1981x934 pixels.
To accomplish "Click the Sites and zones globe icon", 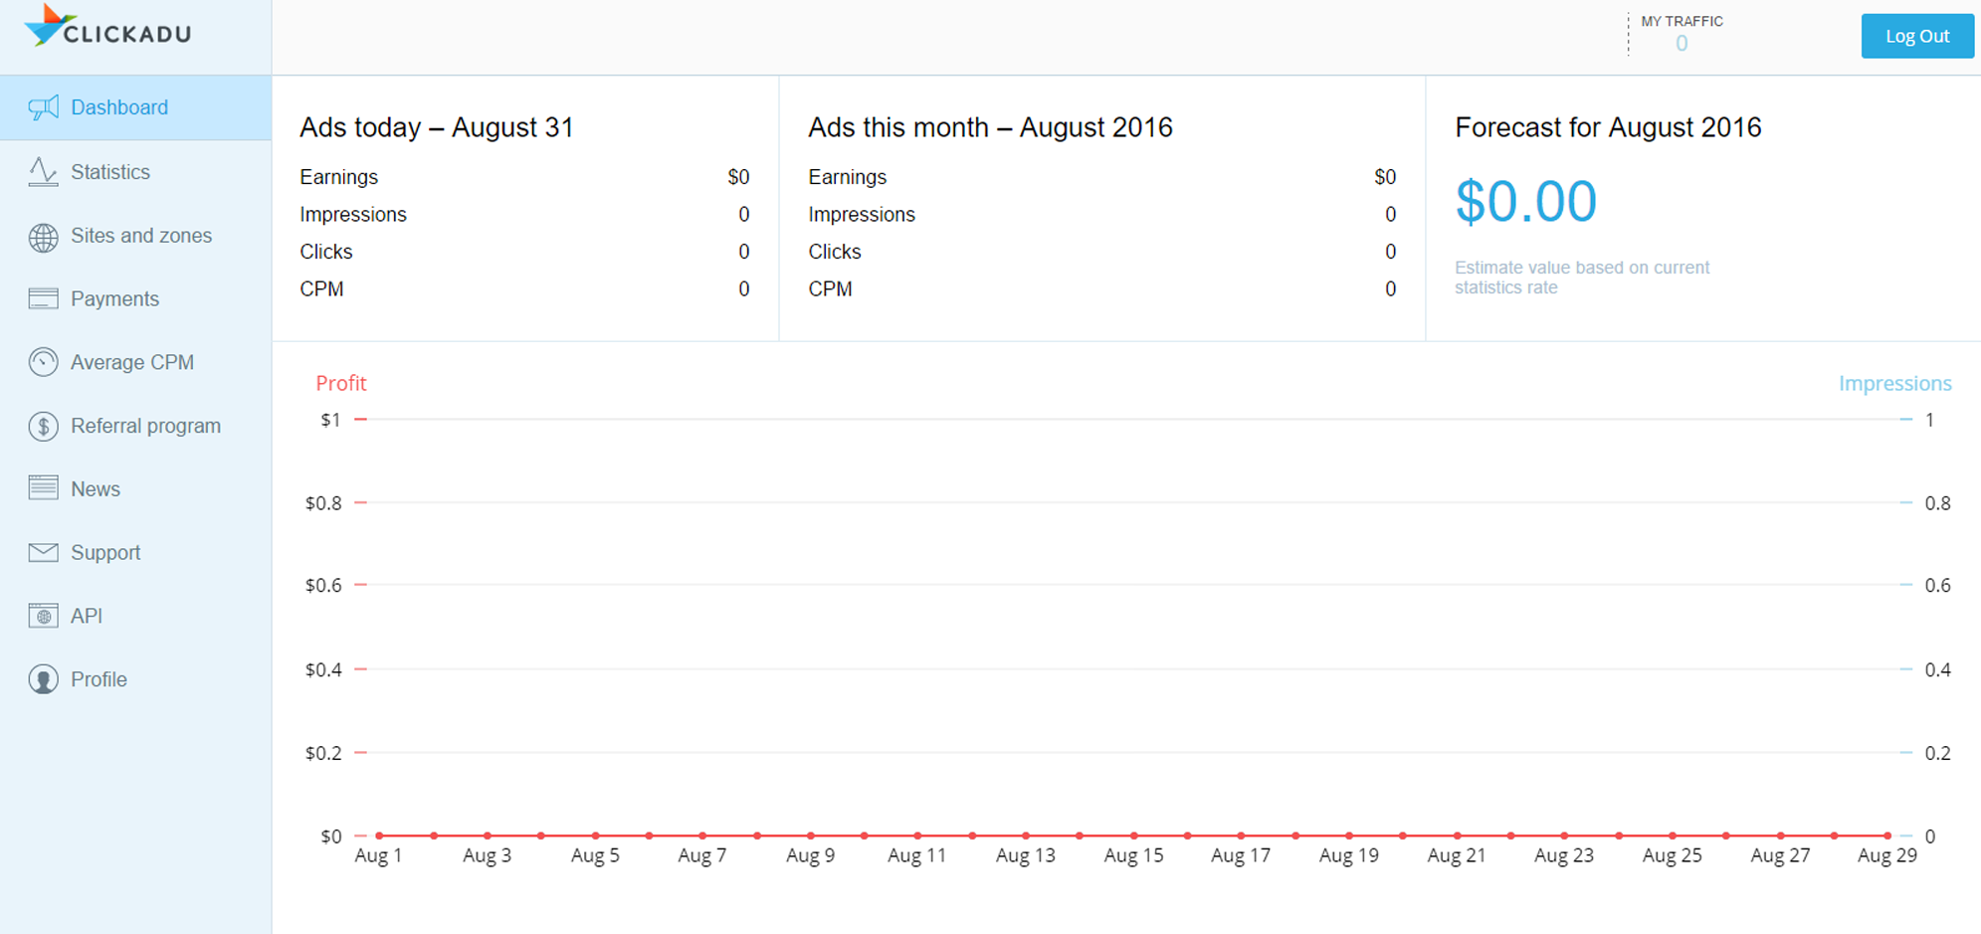I will click(43, 237).
